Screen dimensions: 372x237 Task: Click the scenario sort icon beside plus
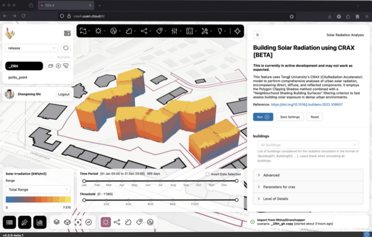tap(66, 66)
